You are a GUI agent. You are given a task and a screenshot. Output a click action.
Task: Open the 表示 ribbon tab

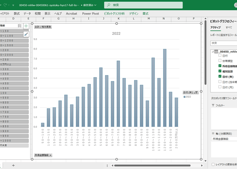pos(47,14)
